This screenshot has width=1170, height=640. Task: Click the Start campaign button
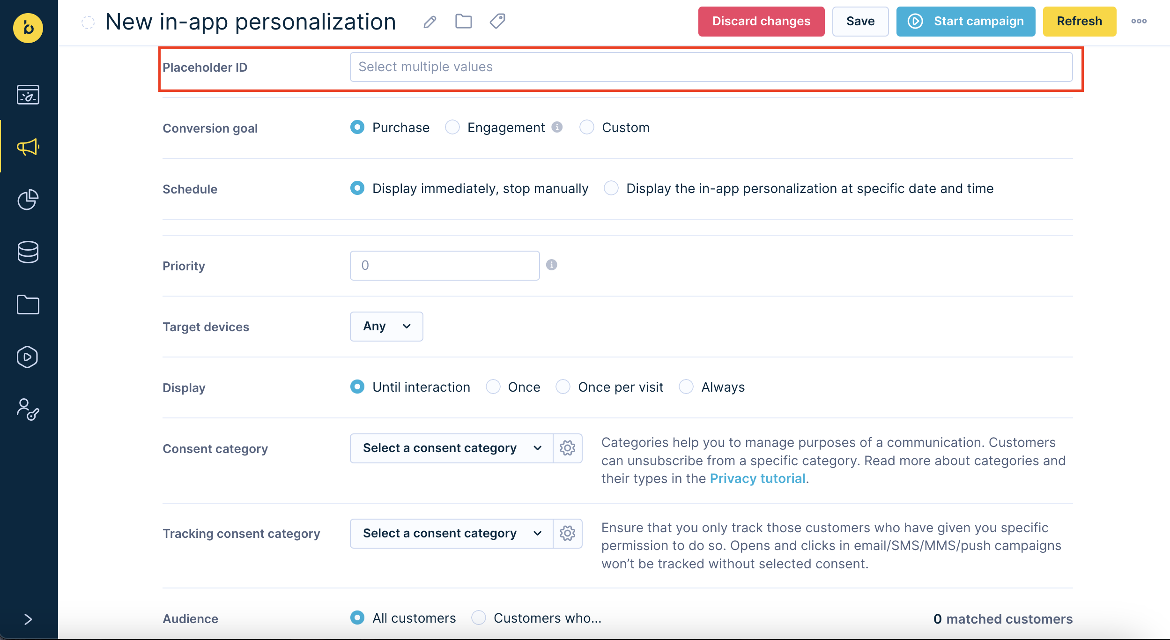pos(965,22)
